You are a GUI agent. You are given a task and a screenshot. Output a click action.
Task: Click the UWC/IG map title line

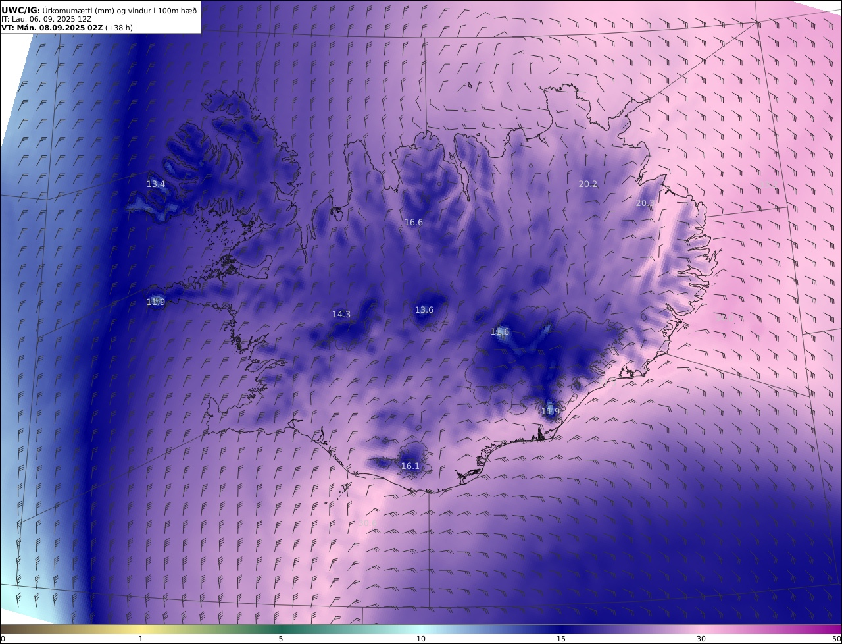[99, 10]
